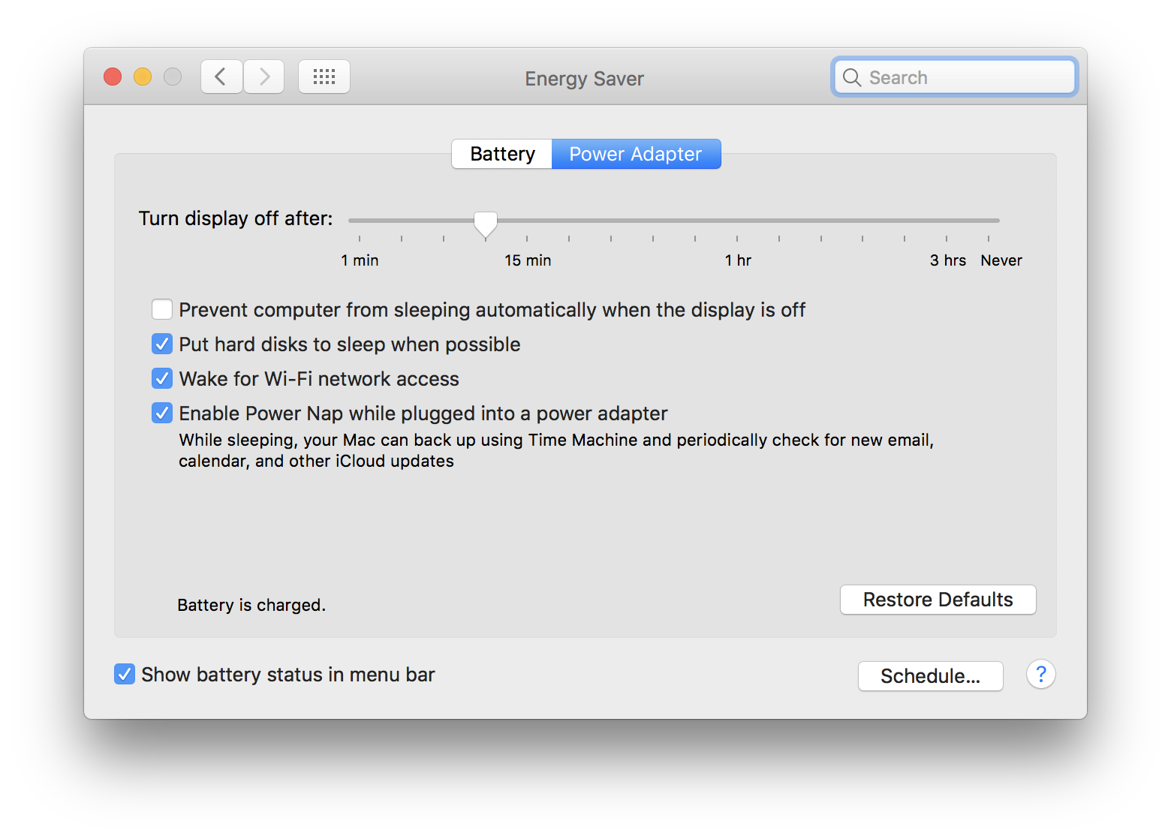Toggle Show battery status in menu bar
This screenshot has height=839, width=1171.
pos(125,674)
